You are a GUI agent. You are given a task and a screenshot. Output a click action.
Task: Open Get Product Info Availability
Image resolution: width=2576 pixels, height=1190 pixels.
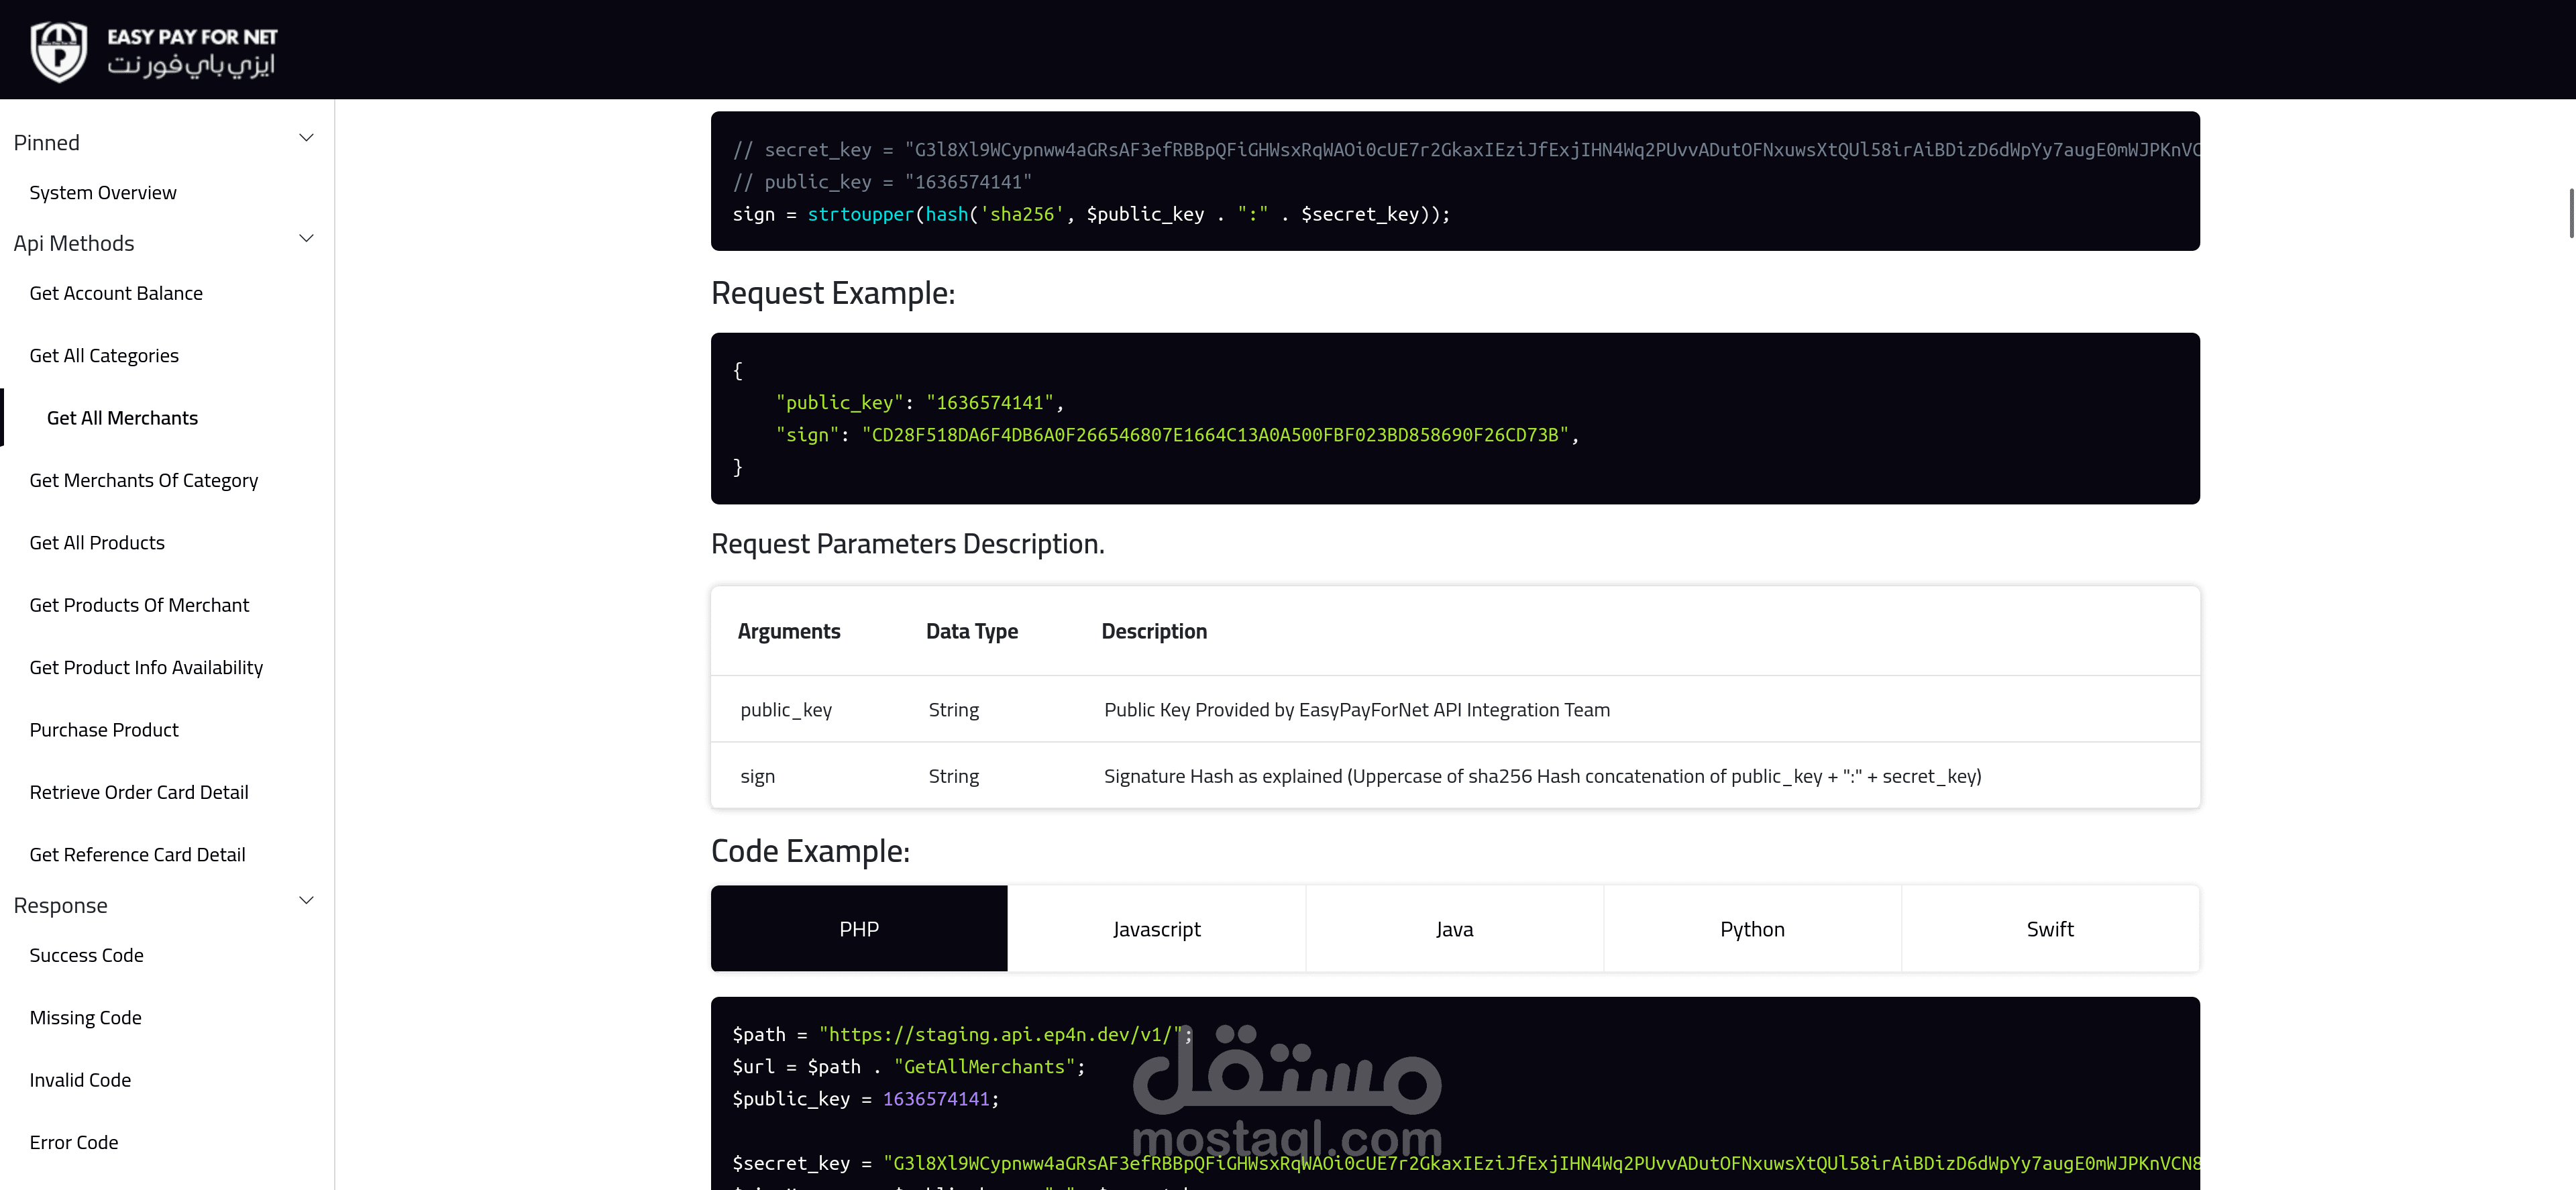146,668
